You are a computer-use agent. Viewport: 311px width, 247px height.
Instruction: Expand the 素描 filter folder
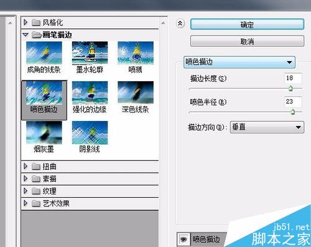[x=26, y=178]
